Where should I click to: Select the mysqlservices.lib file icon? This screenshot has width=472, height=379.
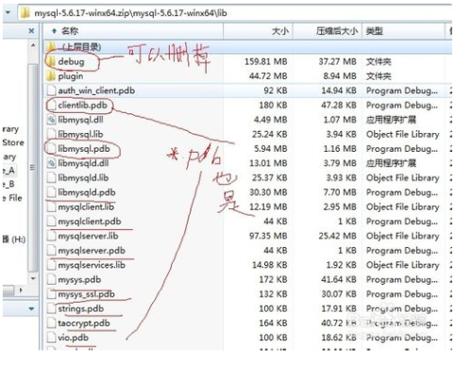51,265
